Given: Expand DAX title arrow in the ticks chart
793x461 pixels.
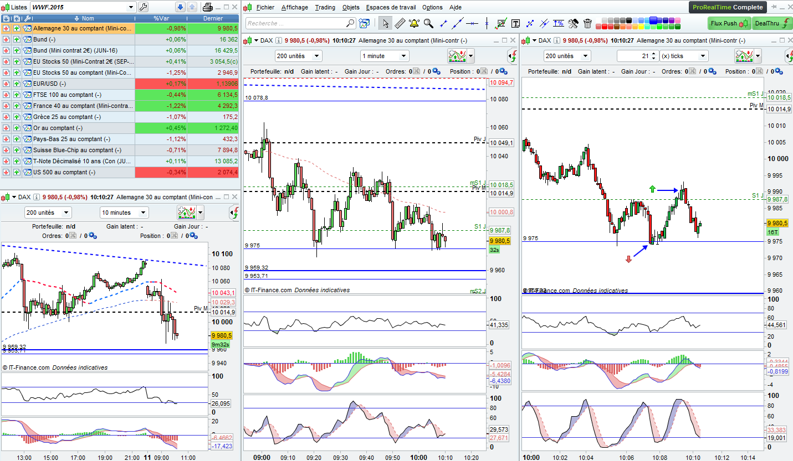Looking at the screenshot, I should pos(534,40).
